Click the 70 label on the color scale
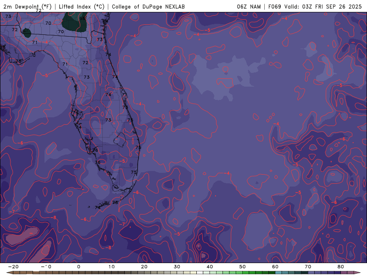The width and height of the screenshot is (367, 275). pos(308,267)
